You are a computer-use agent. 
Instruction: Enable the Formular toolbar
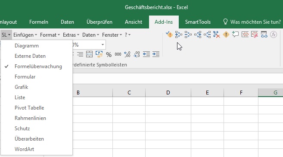pos(37,77)
